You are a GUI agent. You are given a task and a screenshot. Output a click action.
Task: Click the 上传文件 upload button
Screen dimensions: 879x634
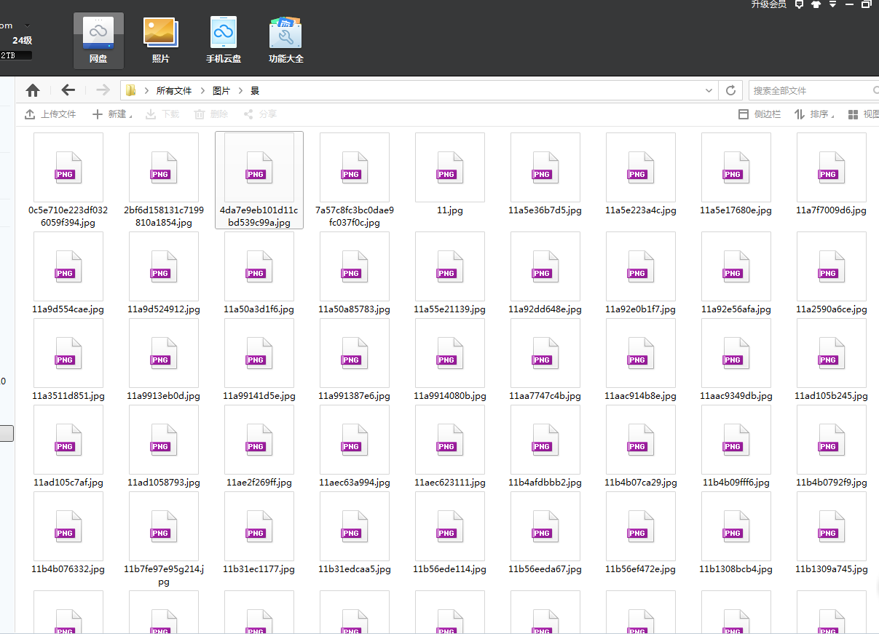pos(50,114)
